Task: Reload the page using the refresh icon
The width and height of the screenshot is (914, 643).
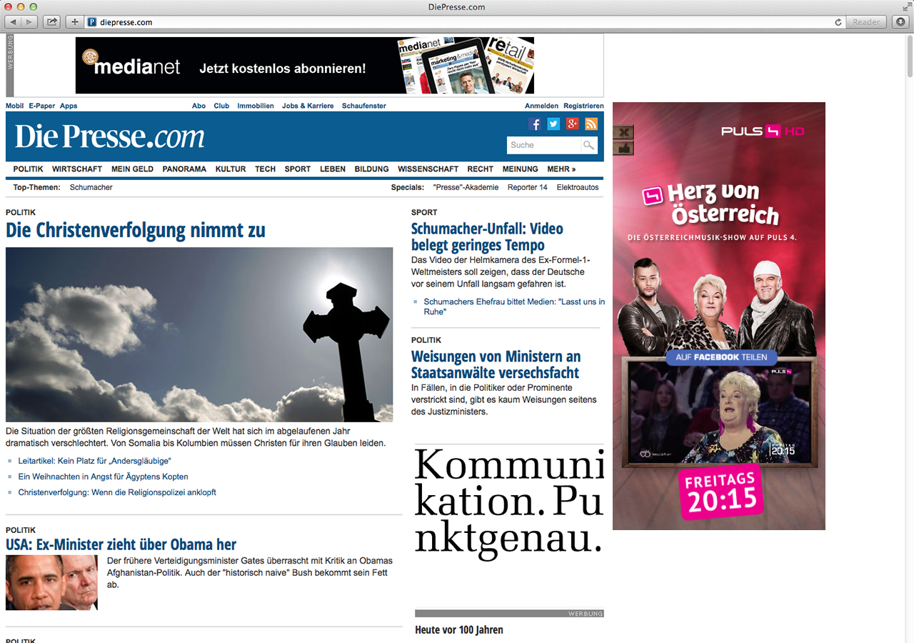Action: click(838, 22)
